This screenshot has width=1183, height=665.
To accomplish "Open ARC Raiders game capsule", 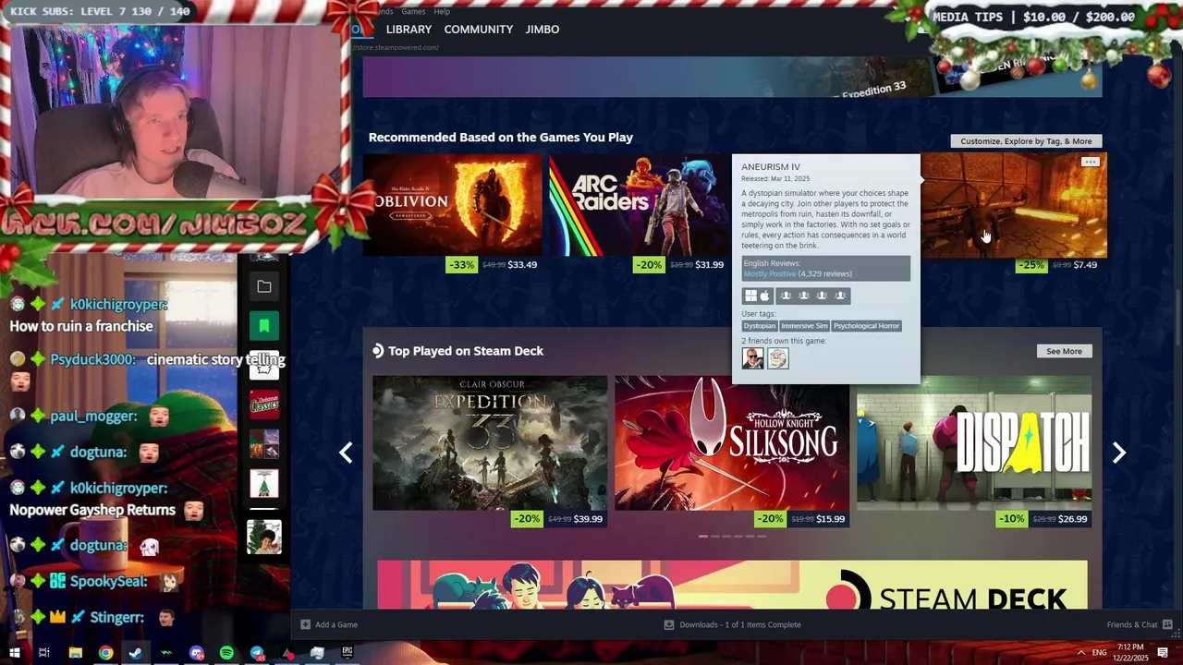I will (638, 205).
